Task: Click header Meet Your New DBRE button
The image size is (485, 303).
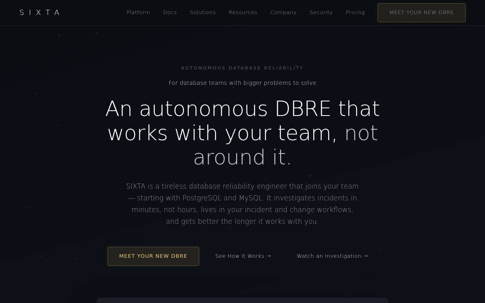Action: [x=422, y=13]
